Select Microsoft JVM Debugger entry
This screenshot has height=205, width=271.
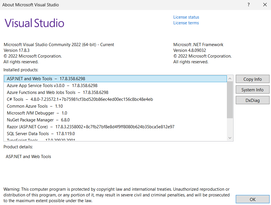tap(115, 113)
